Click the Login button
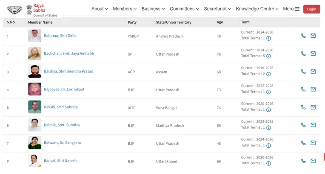This screenshot has width=325, height=174. click(311, 9)
